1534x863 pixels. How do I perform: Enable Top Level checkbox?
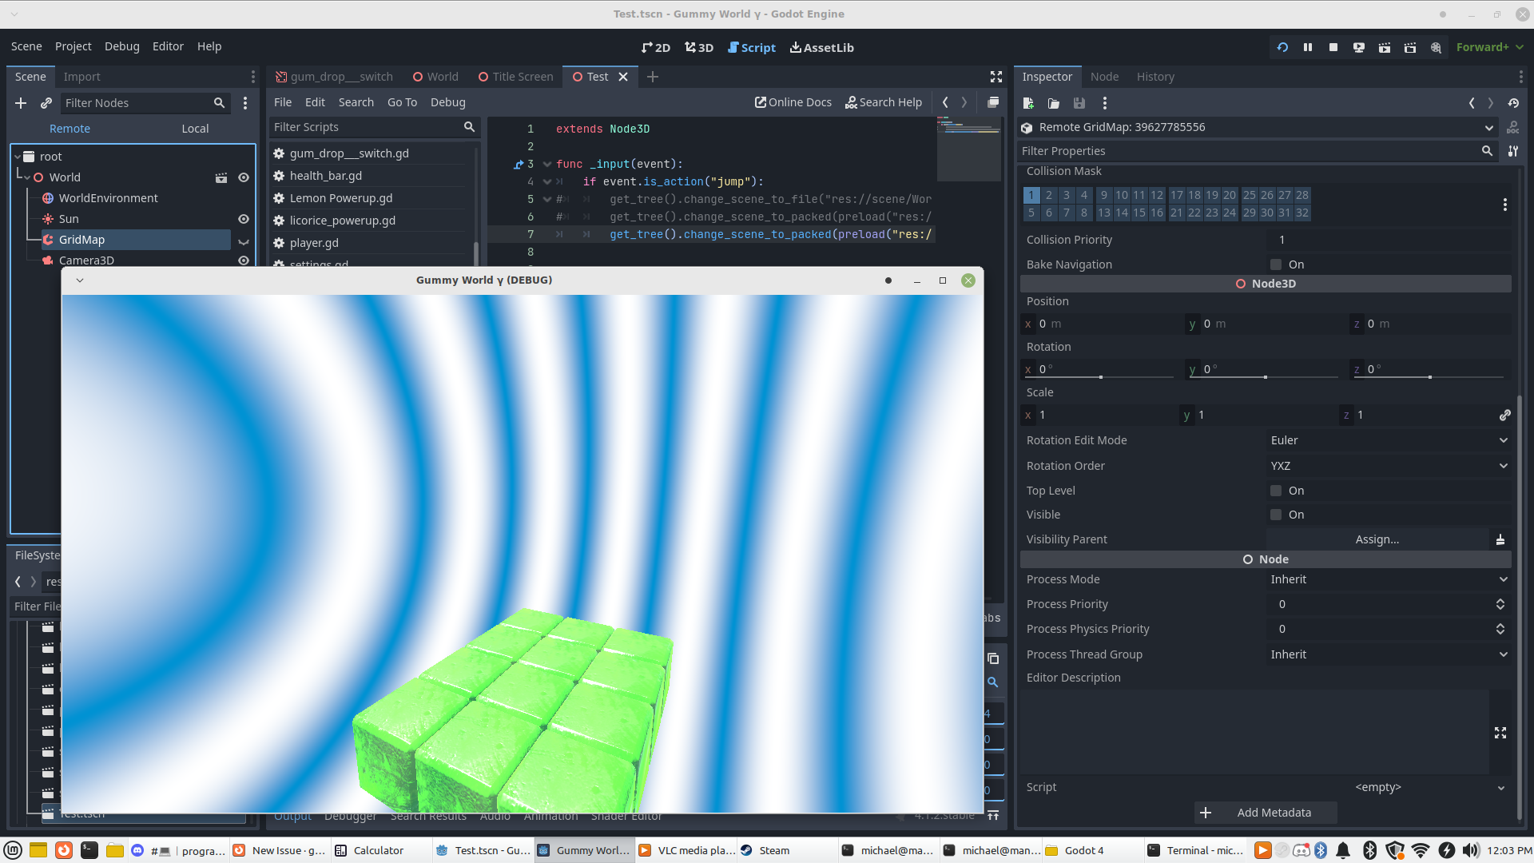[x=1275, y=491]
